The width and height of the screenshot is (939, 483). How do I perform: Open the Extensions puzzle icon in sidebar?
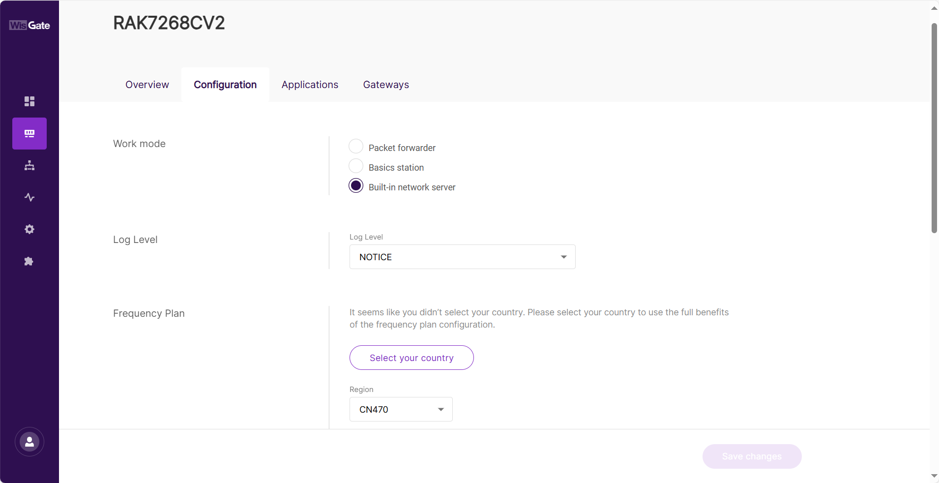pos(29,261)
